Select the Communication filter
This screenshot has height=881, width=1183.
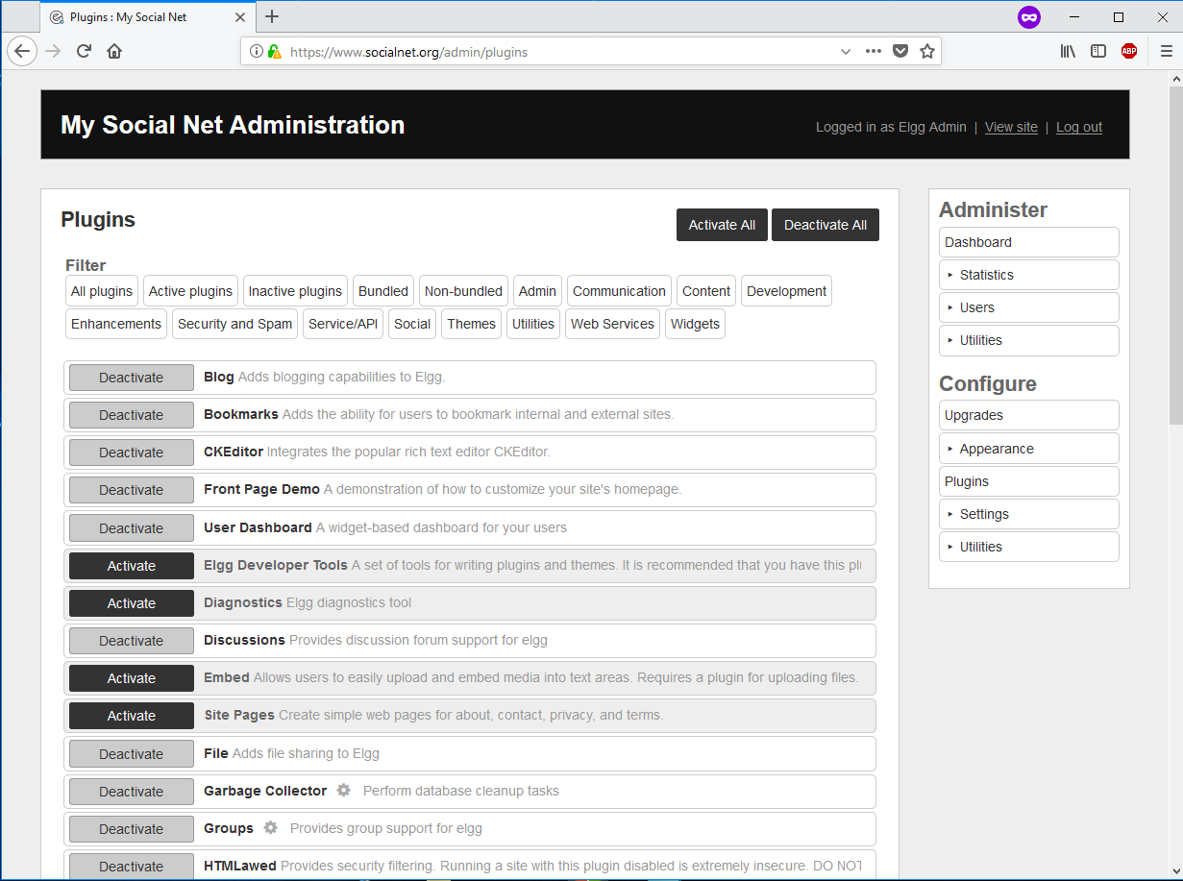619,291
